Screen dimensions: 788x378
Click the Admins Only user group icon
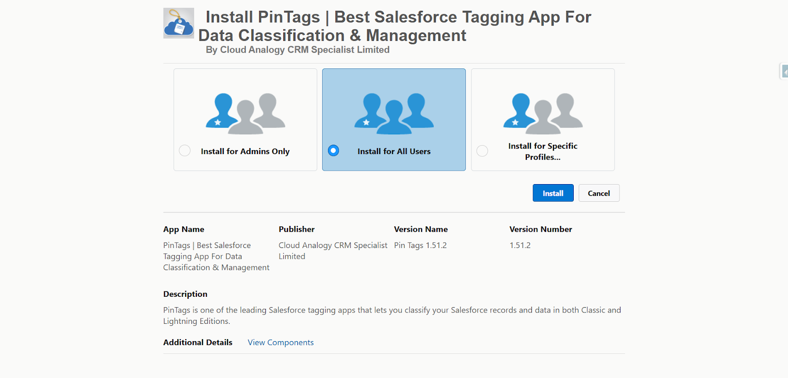click(x=245, y=114)
